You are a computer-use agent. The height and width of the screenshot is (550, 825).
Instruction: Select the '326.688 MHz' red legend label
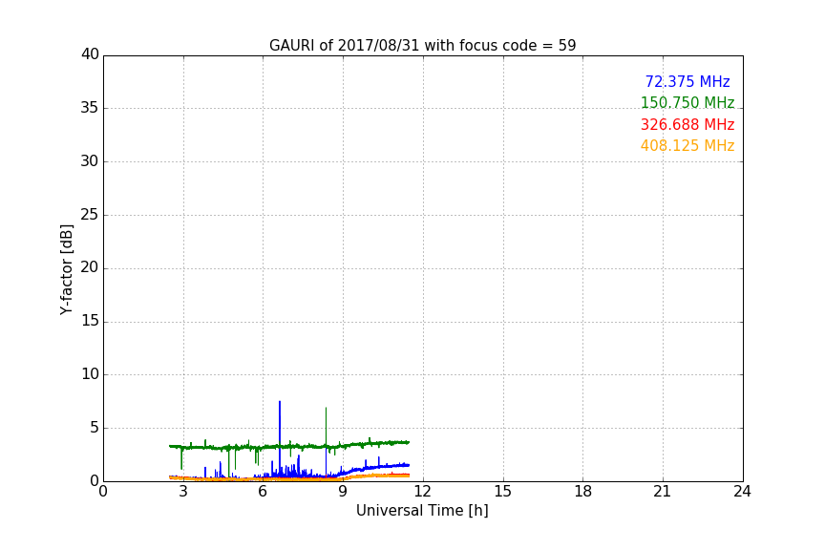click(x=687, y=125)
